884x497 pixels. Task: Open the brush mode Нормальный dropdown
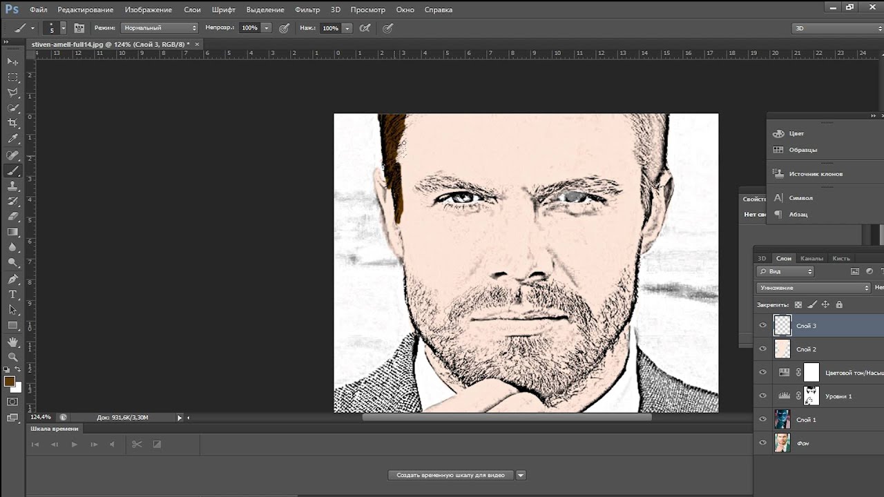160,28
